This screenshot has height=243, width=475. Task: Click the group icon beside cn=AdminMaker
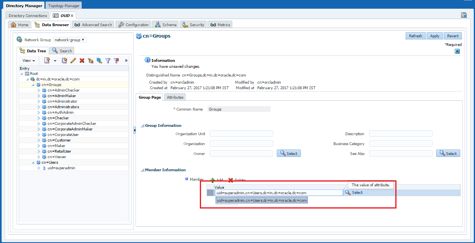click(44, 96)
